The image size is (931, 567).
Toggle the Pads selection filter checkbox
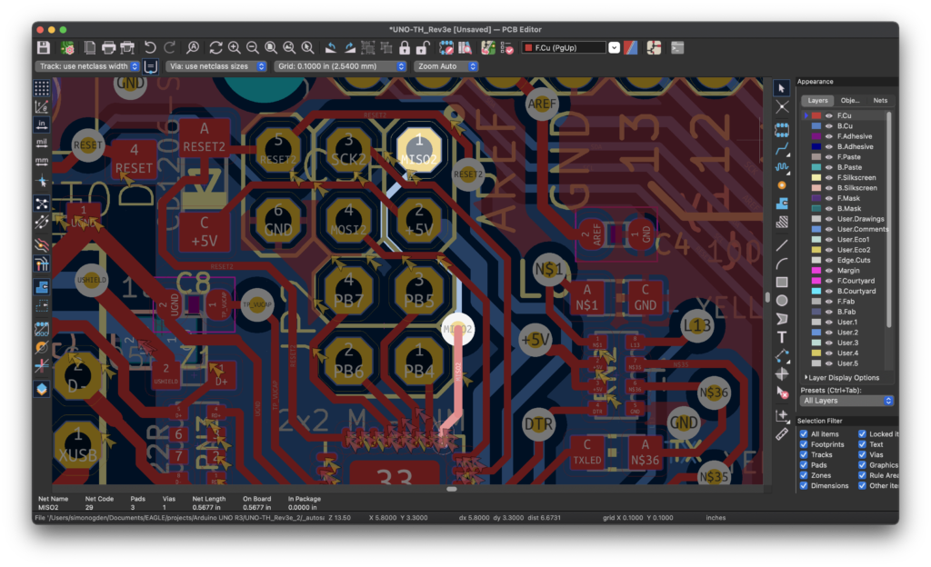tap(804, 465)
